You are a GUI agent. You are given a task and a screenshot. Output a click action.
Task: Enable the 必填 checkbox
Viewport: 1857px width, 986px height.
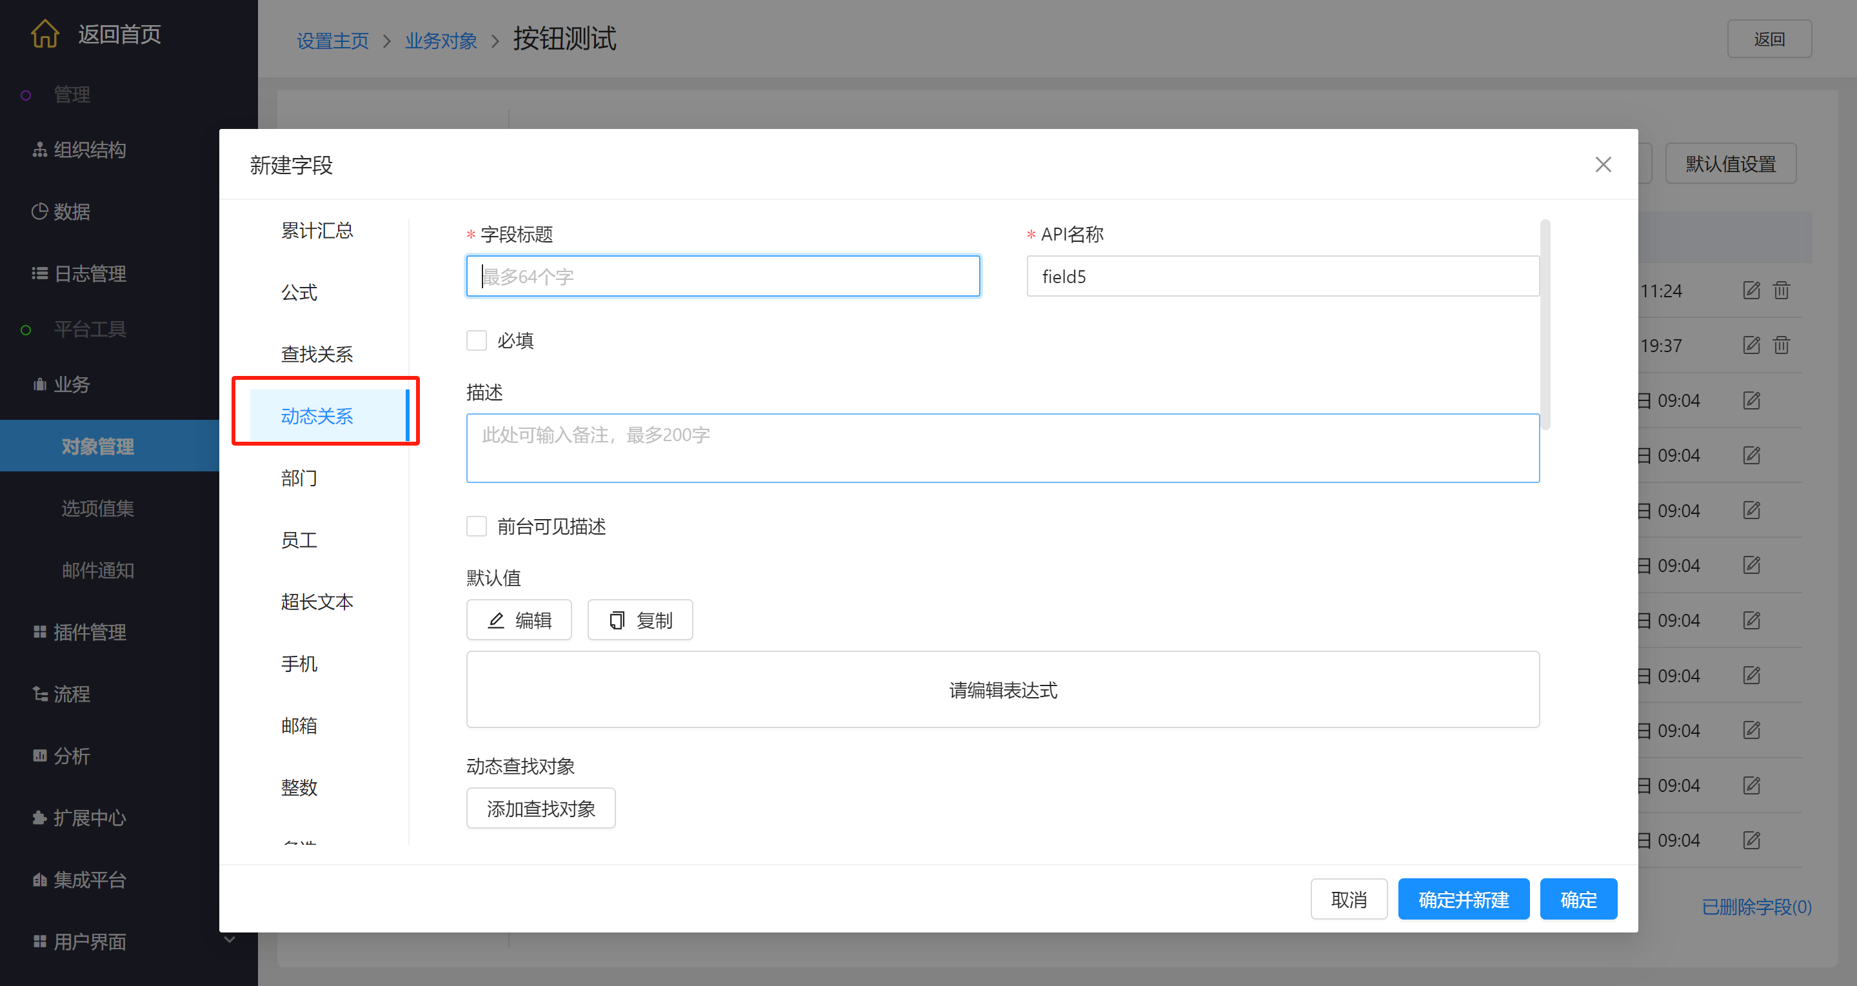coord(477,340)
